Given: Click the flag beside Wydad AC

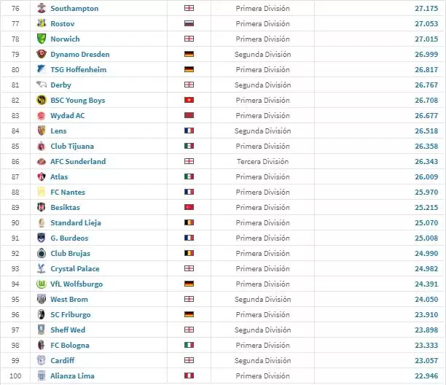Looking at the screenshot, I should click(x=189, y=115).
